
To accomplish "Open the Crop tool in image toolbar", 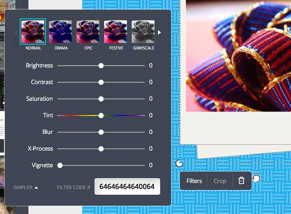I will click(220, 181).
